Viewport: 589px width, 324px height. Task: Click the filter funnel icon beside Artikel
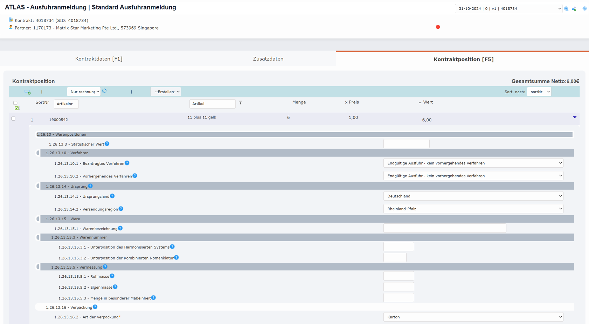click(x=240, y=103)
